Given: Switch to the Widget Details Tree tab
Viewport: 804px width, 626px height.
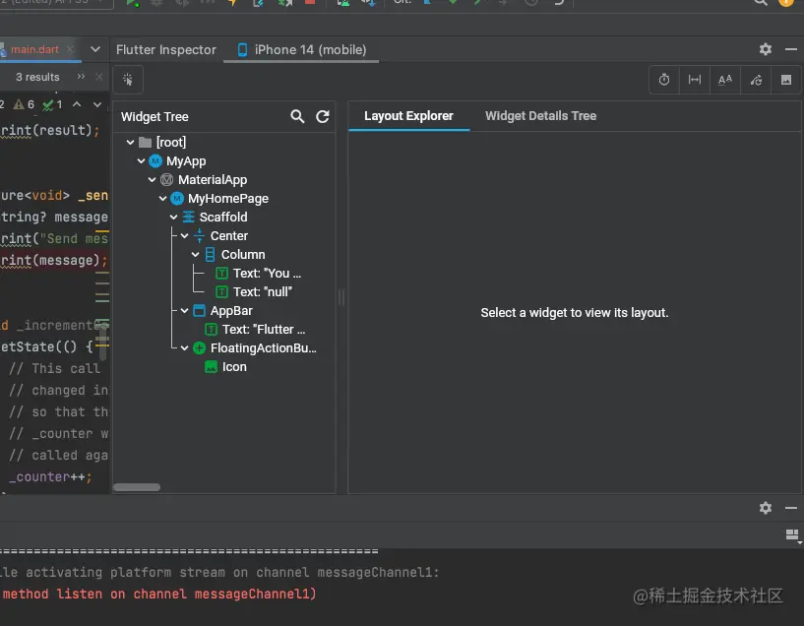Looking at the screenshot, I should click(540, 116).
